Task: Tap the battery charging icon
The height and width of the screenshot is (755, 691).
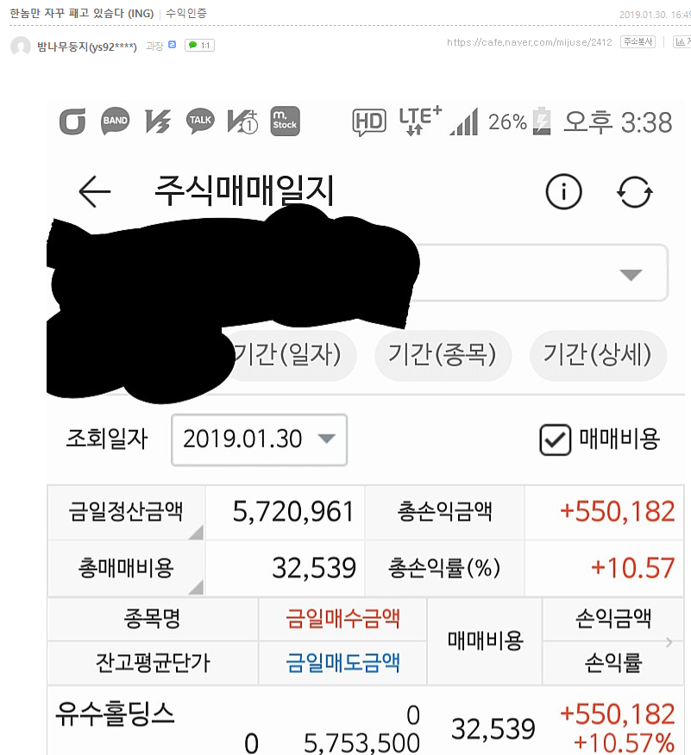Action: 542,122
